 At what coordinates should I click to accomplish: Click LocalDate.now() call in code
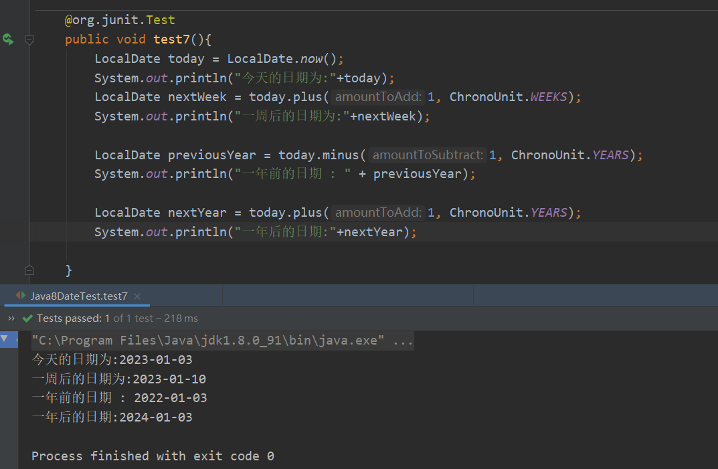point(282,59)
